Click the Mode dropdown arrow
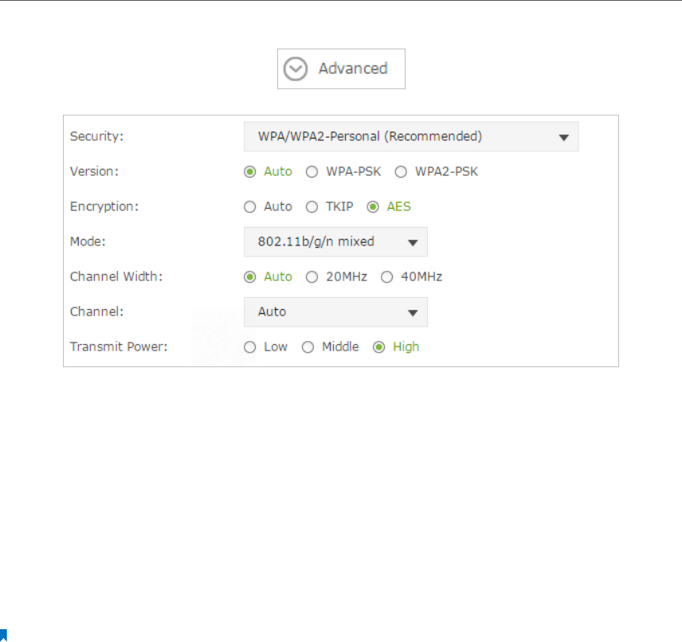This screenshot has width=682, height=642. click(x=413, y=243)
